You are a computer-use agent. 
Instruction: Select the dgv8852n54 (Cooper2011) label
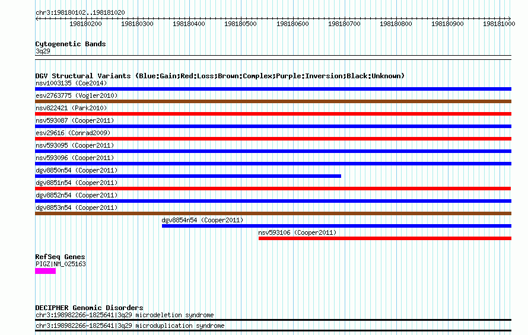pyautogui.click(x=77, y=195)
